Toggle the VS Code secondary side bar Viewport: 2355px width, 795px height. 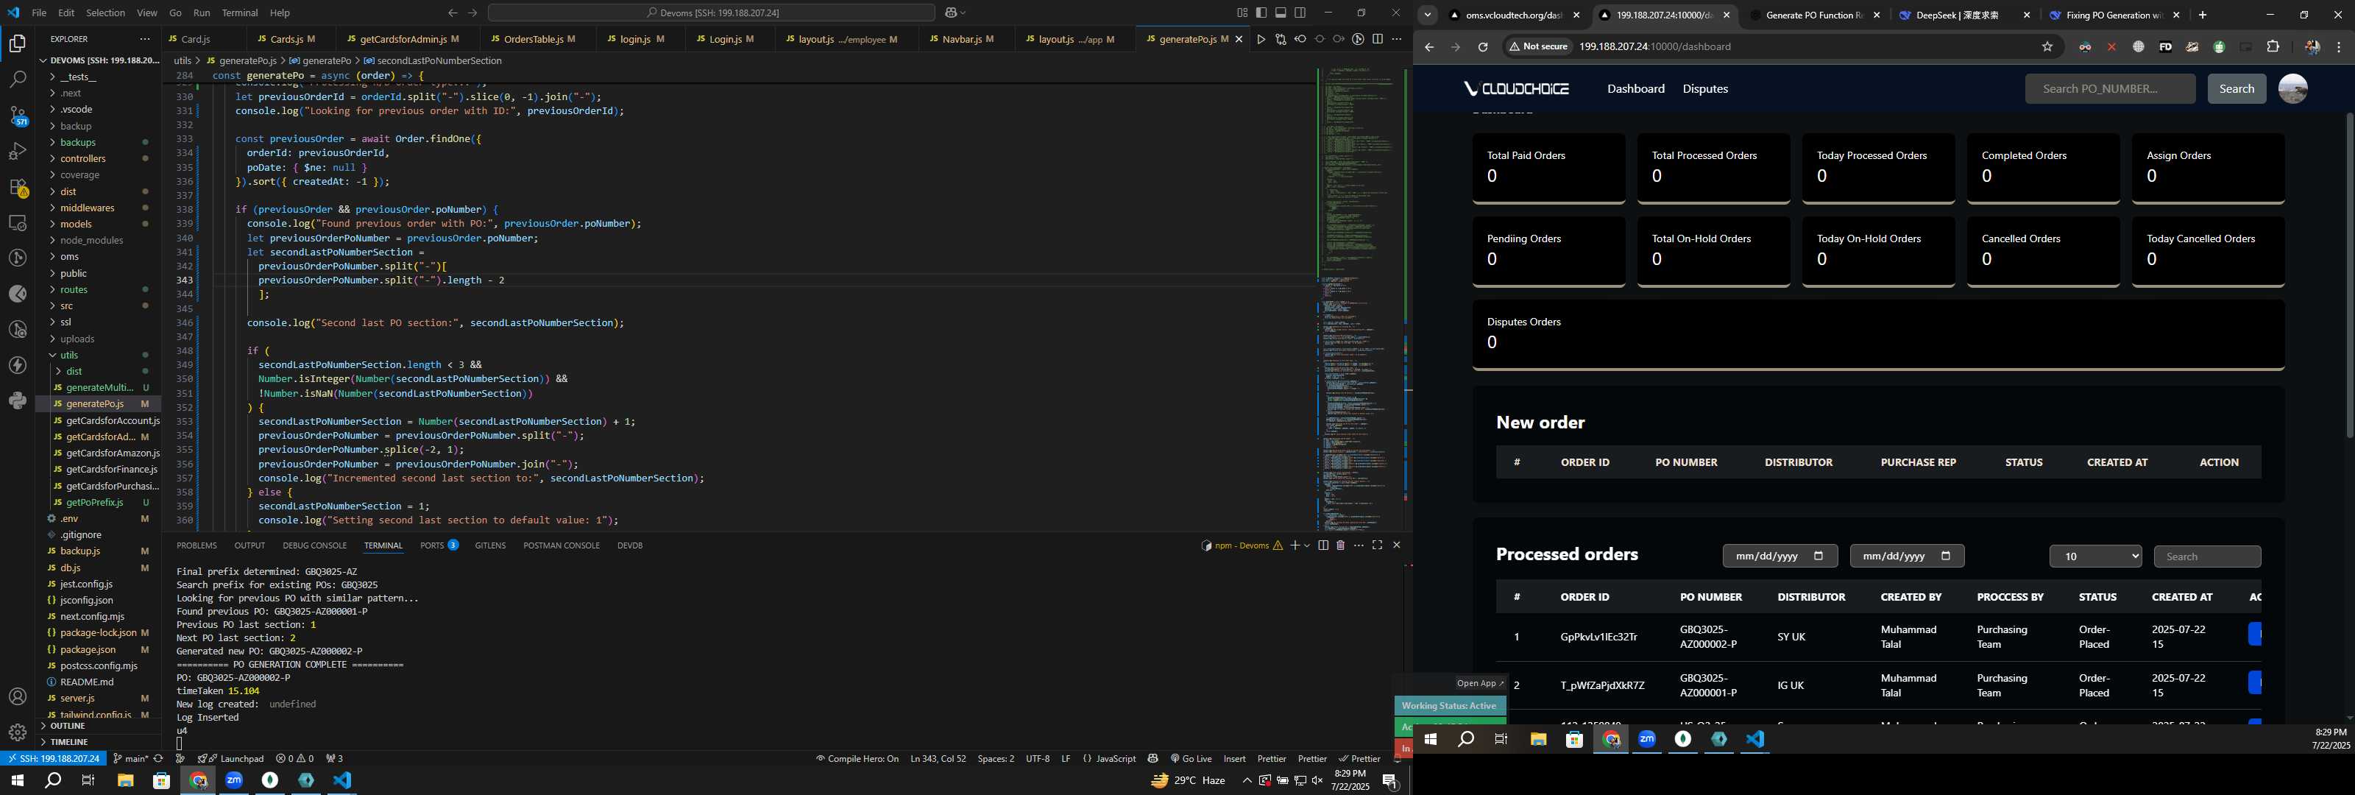[x=1300, y=13]
